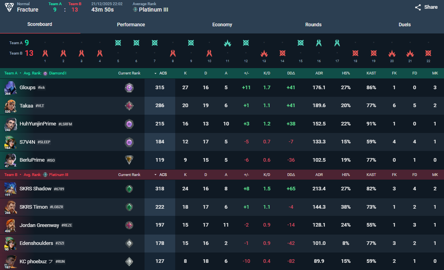
Task: Click BerluPrime's rank badge icon
Action: click(x=129, y=160)
